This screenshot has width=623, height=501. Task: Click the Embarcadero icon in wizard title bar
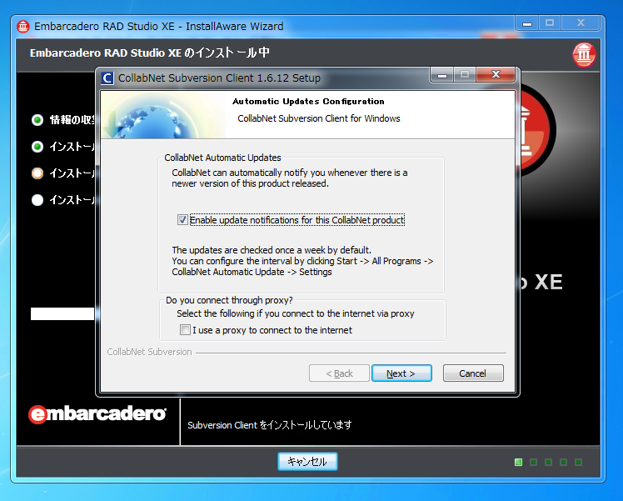click(x=23, y=27)
